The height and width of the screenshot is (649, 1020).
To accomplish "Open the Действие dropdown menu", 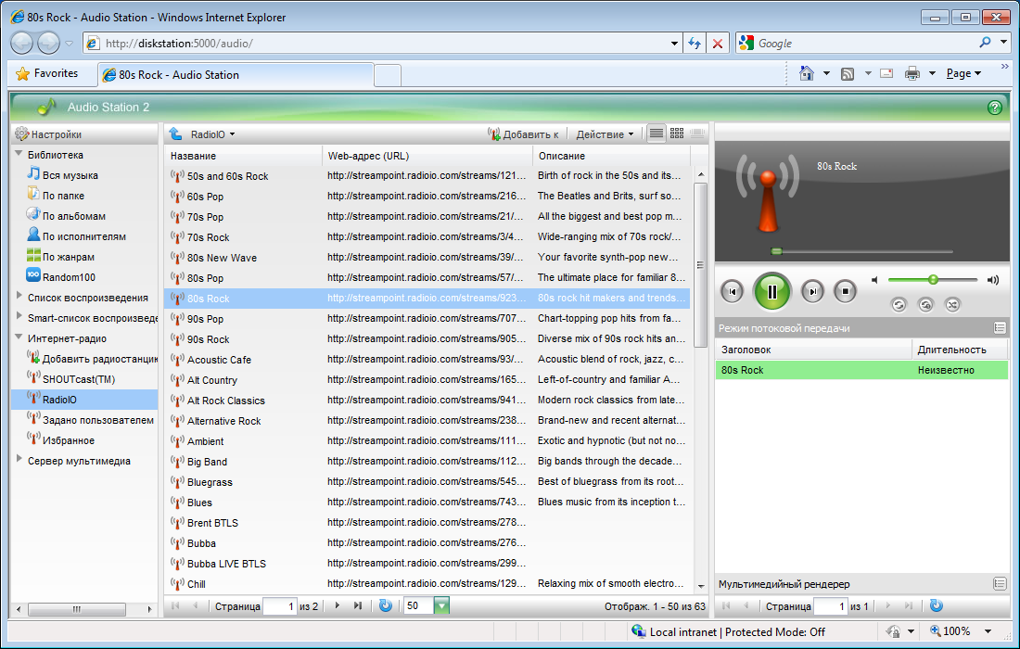I will pos(605,134).
